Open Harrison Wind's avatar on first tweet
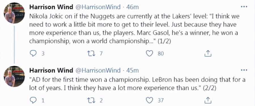This screenshot has width=255, height=106. coord(14,13)
